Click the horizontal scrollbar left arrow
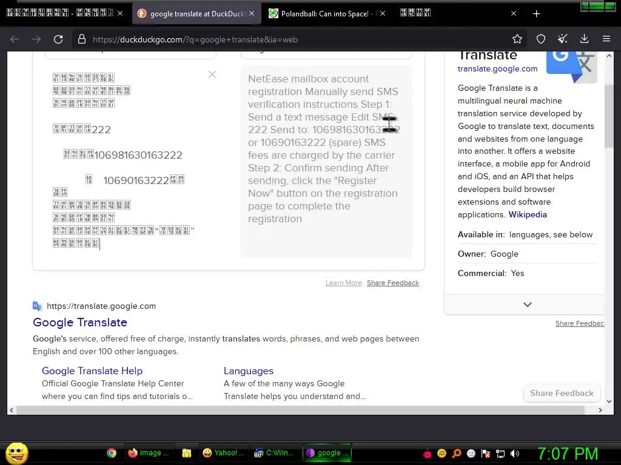 click(12, 410)
